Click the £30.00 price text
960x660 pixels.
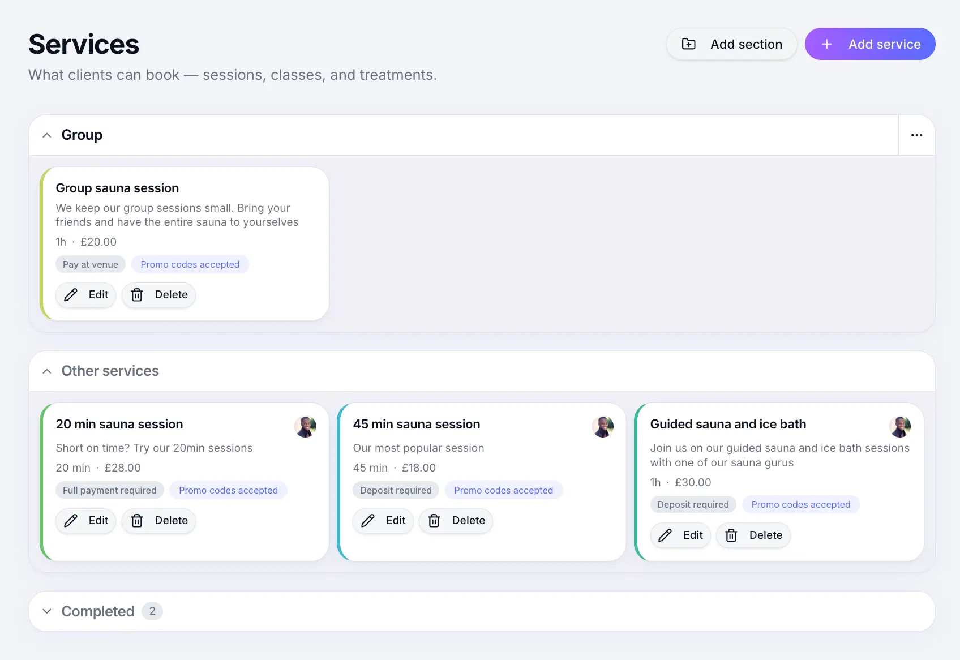(x=693, y=483)
